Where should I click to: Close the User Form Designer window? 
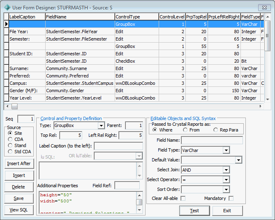pyautogui.click(x=264, y=8)
